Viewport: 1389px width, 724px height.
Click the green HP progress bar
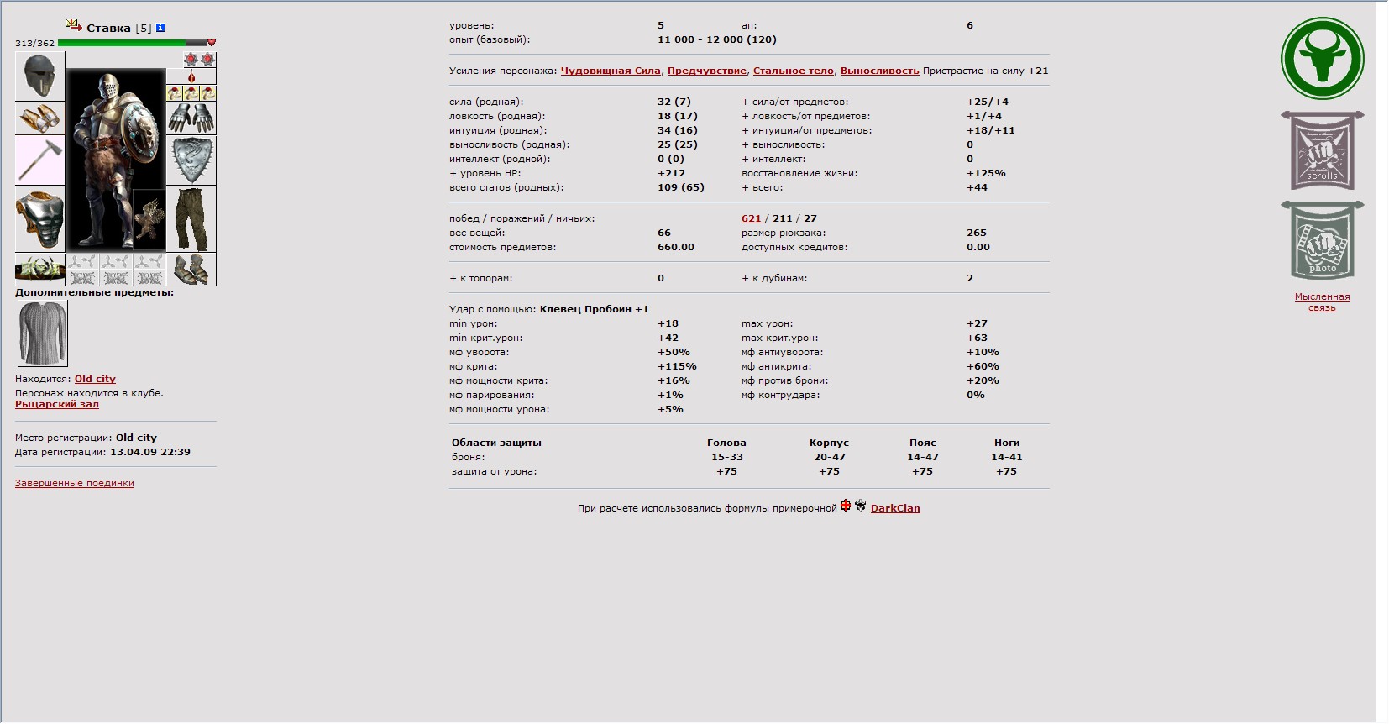click(132, 43)
